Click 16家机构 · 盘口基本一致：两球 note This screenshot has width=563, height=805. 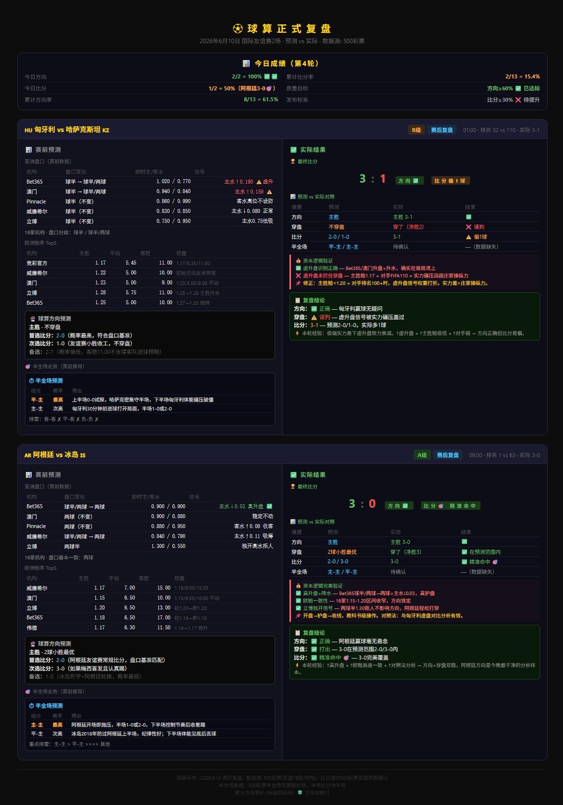(x=59, y=557)
